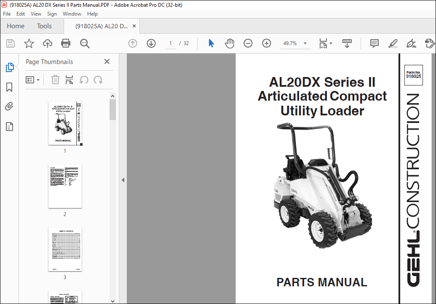
Task: Open the scrolling mode read tool
Action: click(x=347, y=43)
